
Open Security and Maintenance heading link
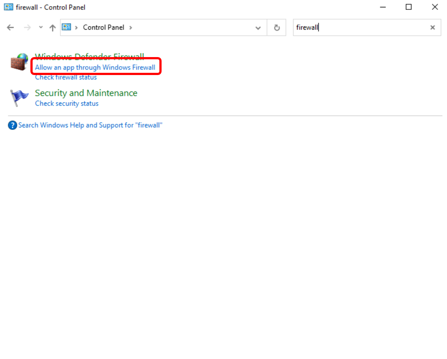(x=86, y=93)
